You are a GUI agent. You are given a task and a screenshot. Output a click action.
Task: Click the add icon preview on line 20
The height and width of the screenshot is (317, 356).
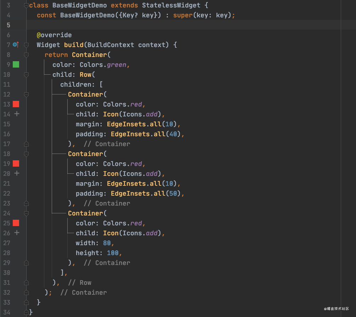pos(17,173)
